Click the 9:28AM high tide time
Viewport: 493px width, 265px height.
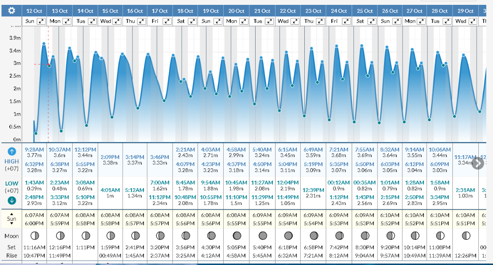pyautogui.click(x=34, y=149)
